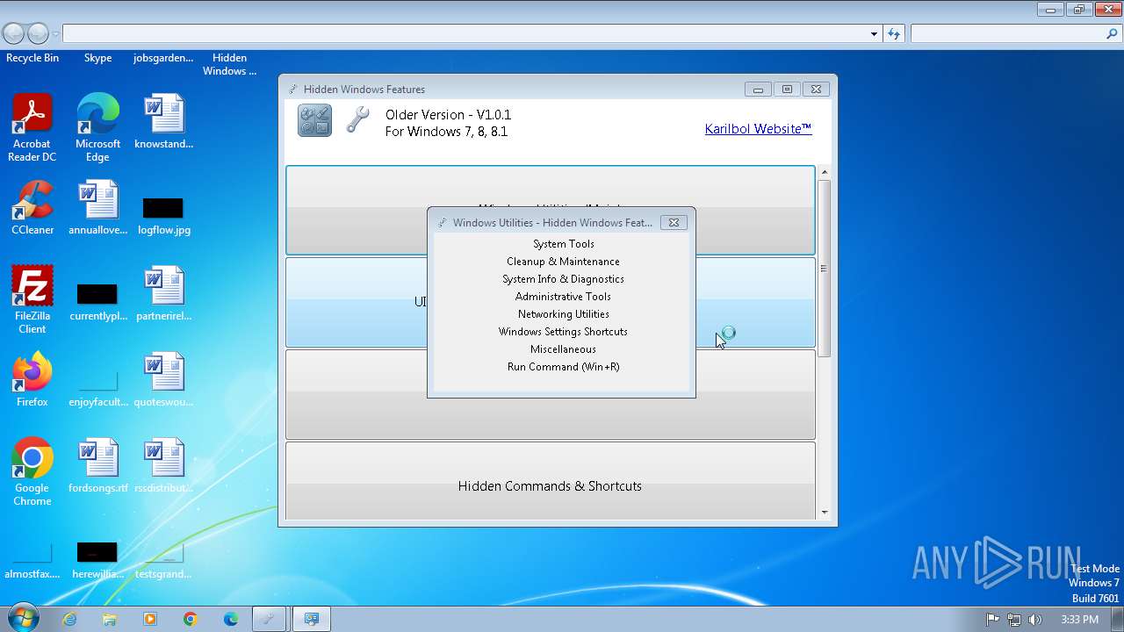1124x632 pixels.
Task: Select logflow.jpg desktop file
Action: pos(163,216)
